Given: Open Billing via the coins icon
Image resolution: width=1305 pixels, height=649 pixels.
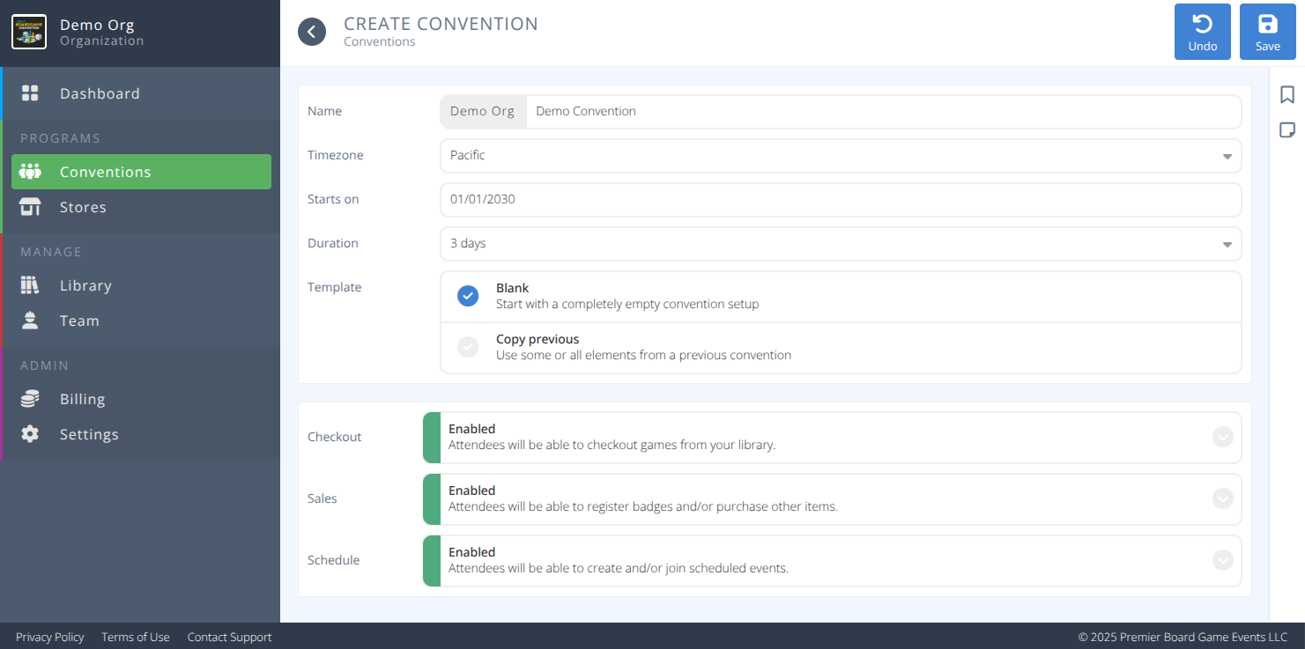Looking at the screenshot, I should coord(31,398).
